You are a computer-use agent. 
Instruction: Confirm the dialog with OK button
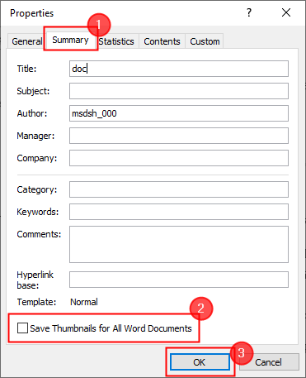200,361
